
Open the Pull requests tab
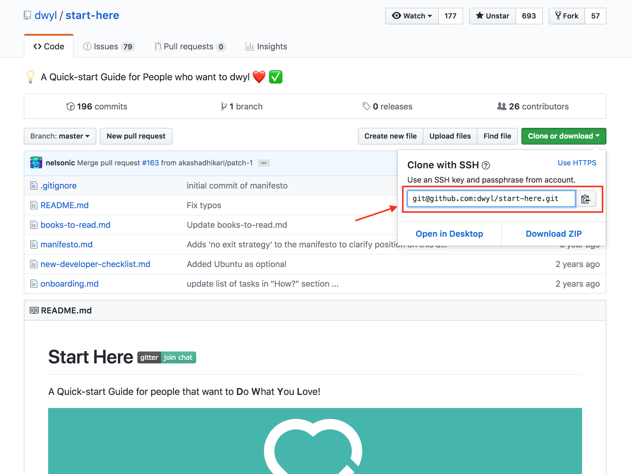coord(190,47)
